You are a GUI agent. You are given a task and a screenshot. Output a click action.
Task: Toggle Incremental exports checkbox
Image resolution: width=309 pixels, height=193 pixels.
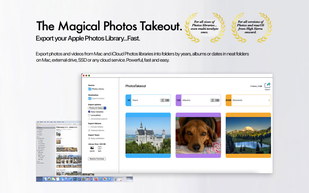(x=89, y=119)
